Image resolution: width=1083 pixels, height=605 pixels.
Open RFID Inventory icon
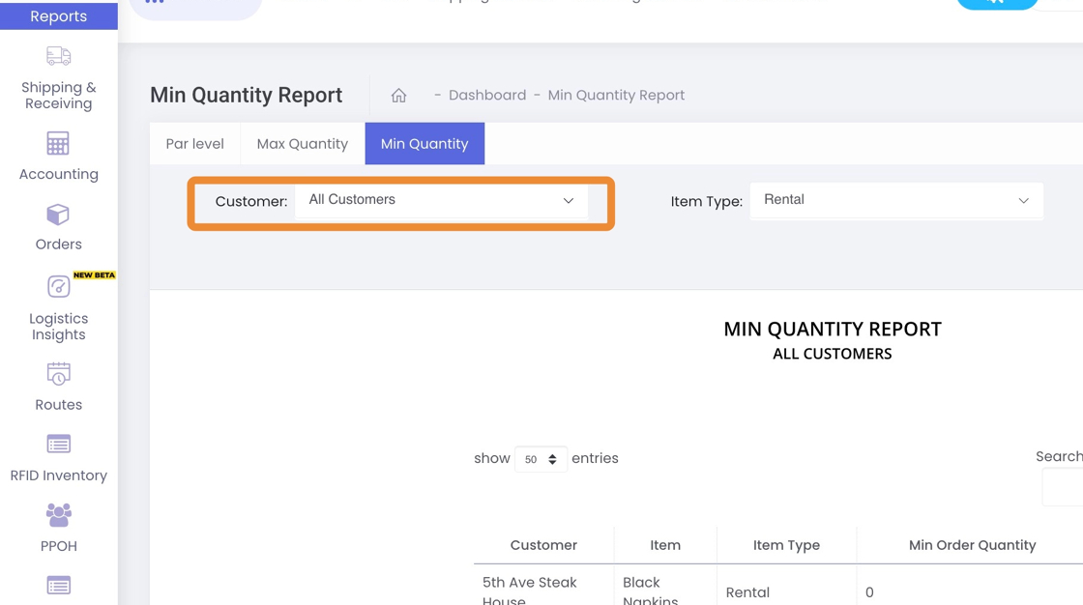(x=58, y=445)
